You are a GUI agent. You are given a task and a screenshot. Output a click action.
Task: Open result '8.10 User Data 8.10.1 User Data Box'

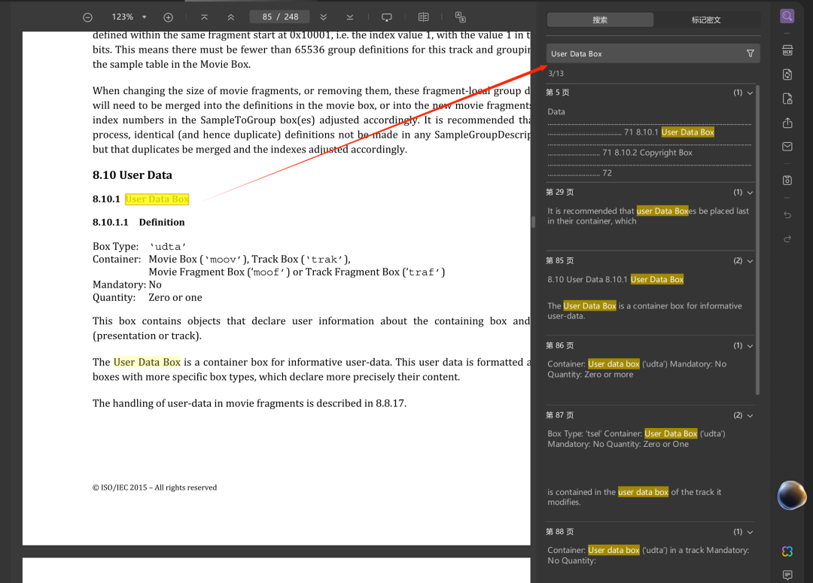click(616, 279)
